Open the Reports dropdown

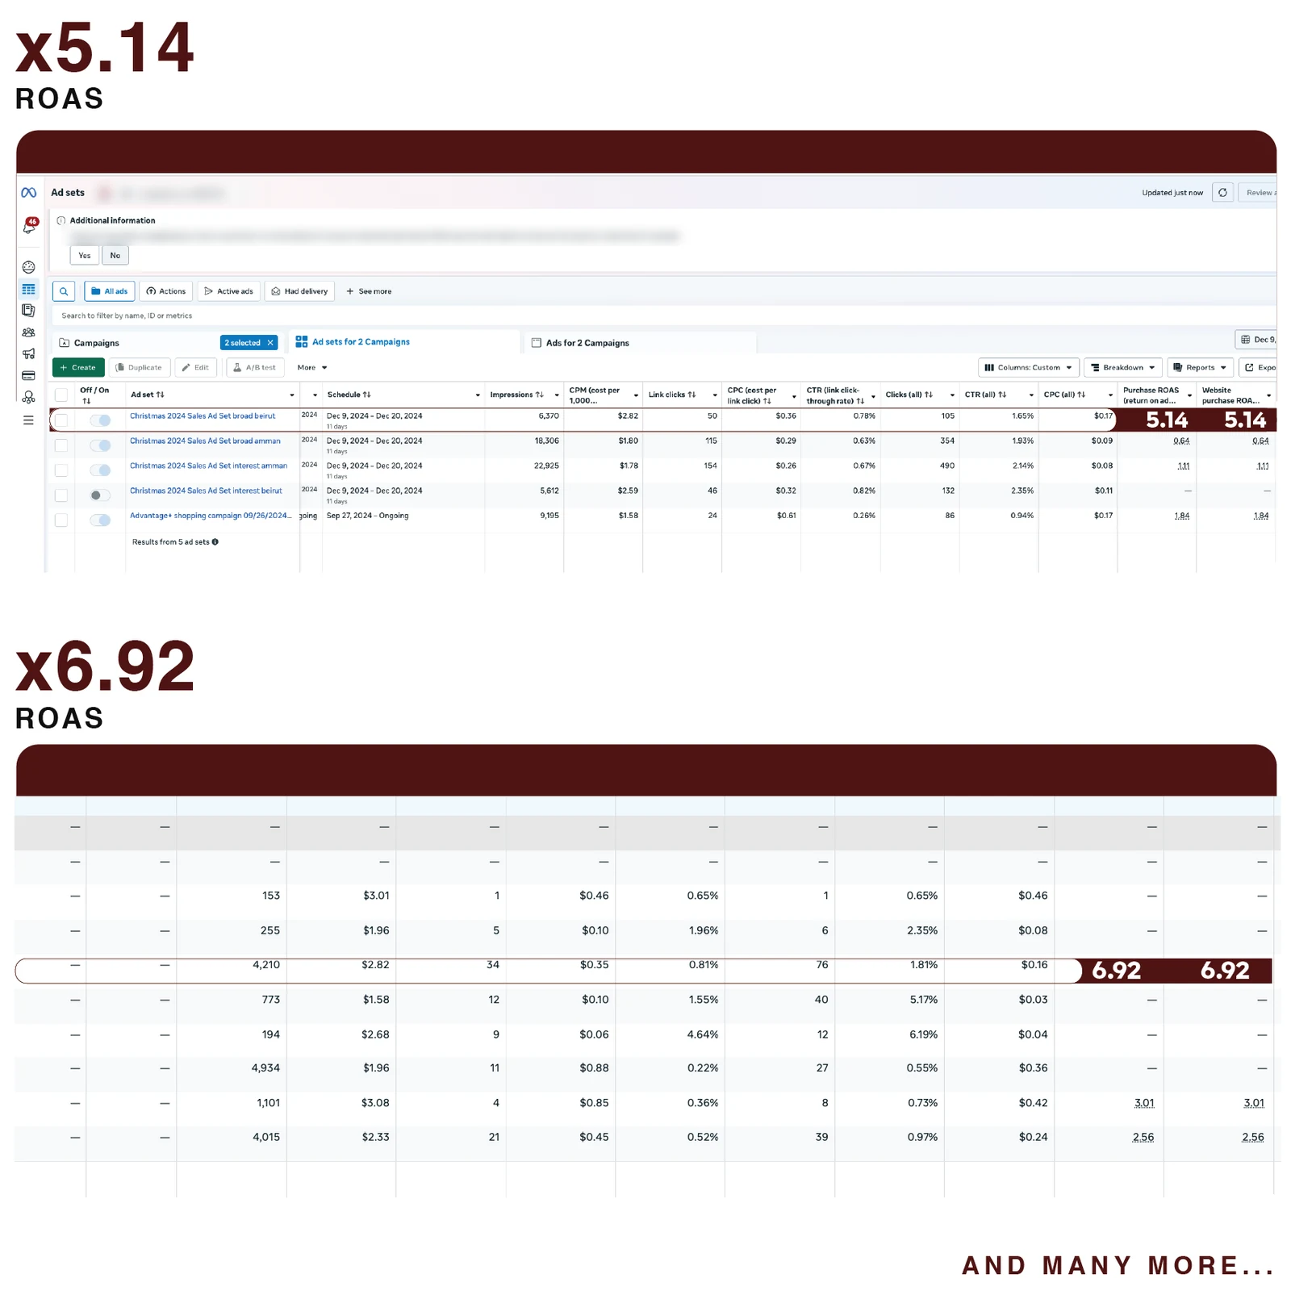pos(1201,368)
